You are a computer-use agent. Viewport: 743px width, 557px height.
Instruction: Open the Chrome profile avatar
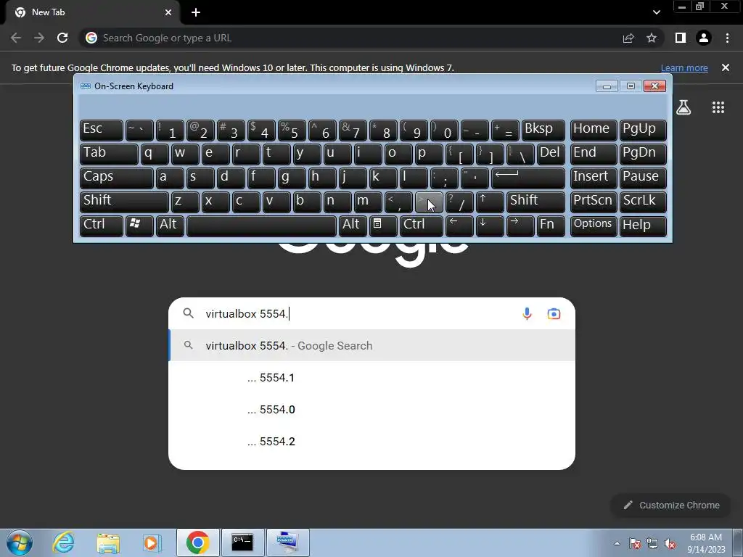(x=704, y=38)
